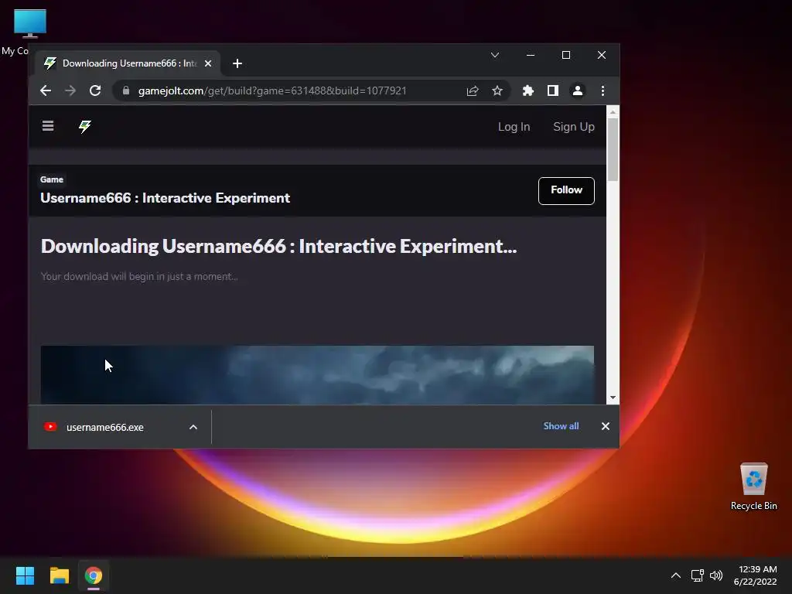Expand username666.exe download options chevron
This screenshot has height=594, width=792.
193,427
